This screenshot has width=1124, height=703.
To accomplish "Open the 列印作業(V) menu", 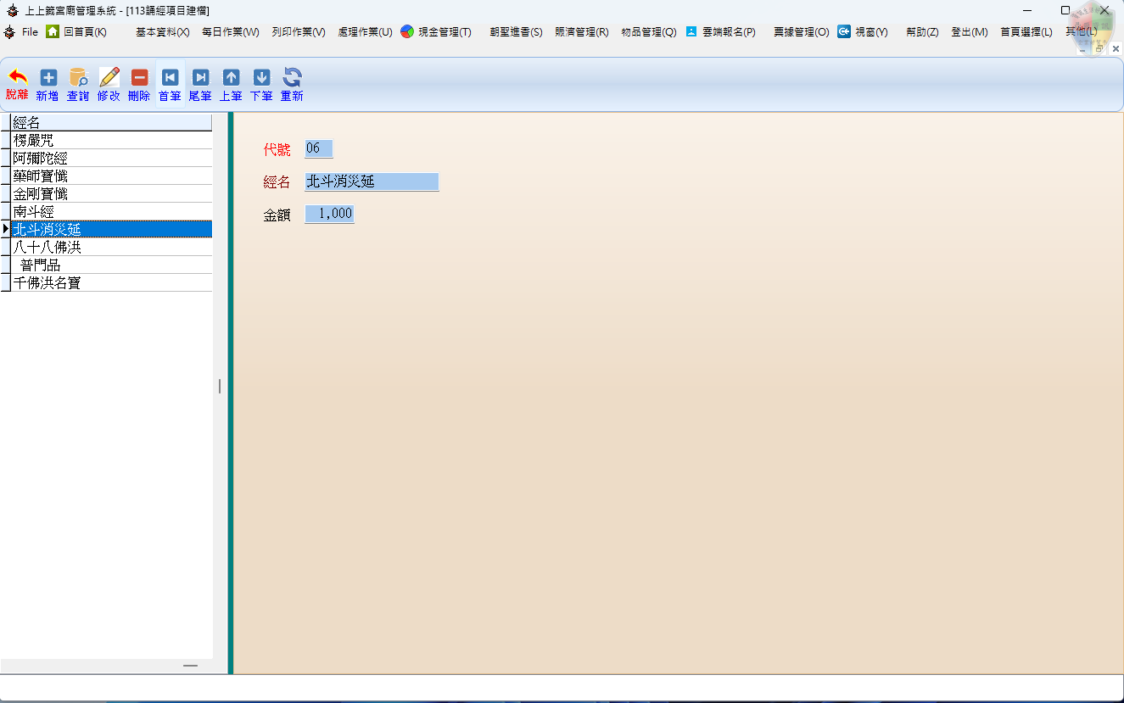I will pos(299,32).
